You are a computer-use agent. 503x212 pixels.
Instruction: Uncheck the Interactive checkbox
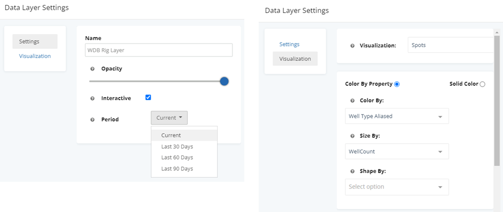tap(148, 97)
